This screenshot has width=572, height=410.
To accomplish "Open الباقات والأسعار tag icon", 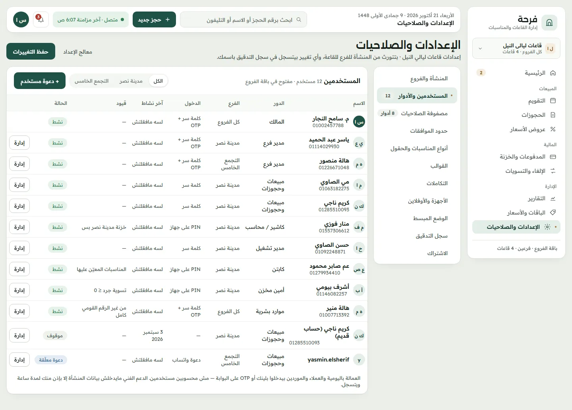I will 553,213.
